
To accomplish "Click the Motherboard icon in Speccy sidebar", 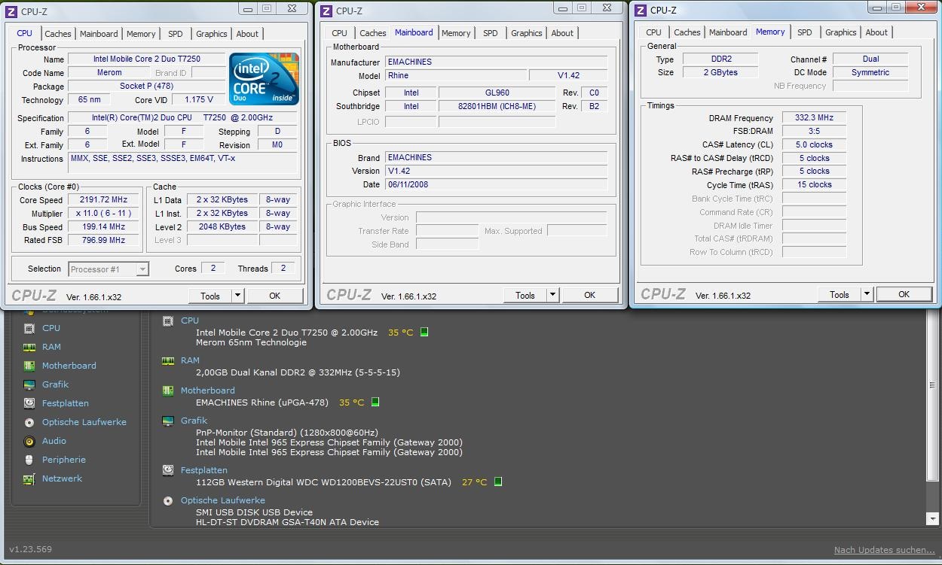I will pos(29,366).
